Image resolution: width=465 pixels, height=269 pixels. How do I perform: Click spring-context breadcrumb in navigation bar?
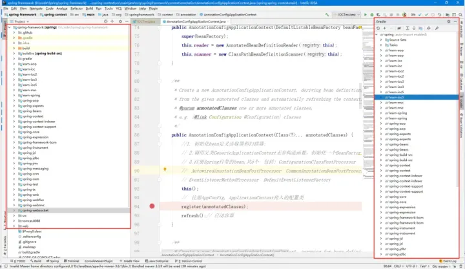pos(55,14)
